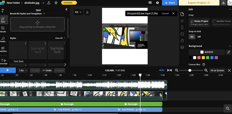Select the purple background swatch
Screen dimensions: 232x114
point(216,58)
